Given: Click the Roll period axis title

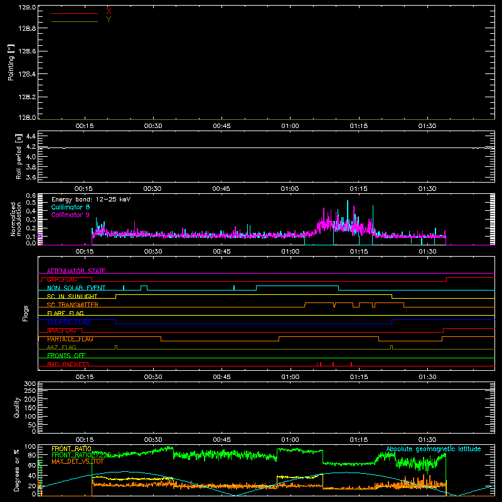Looking at the screenshot, I should point(19,156).
